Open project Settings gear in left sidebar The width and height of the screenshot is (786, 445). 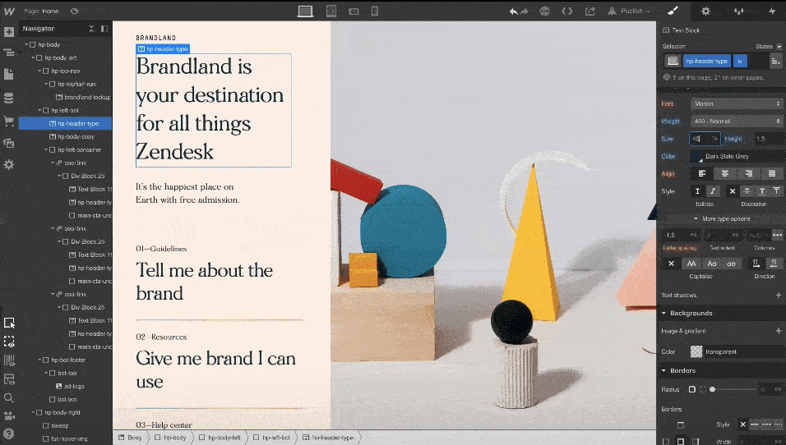(9, 165)
